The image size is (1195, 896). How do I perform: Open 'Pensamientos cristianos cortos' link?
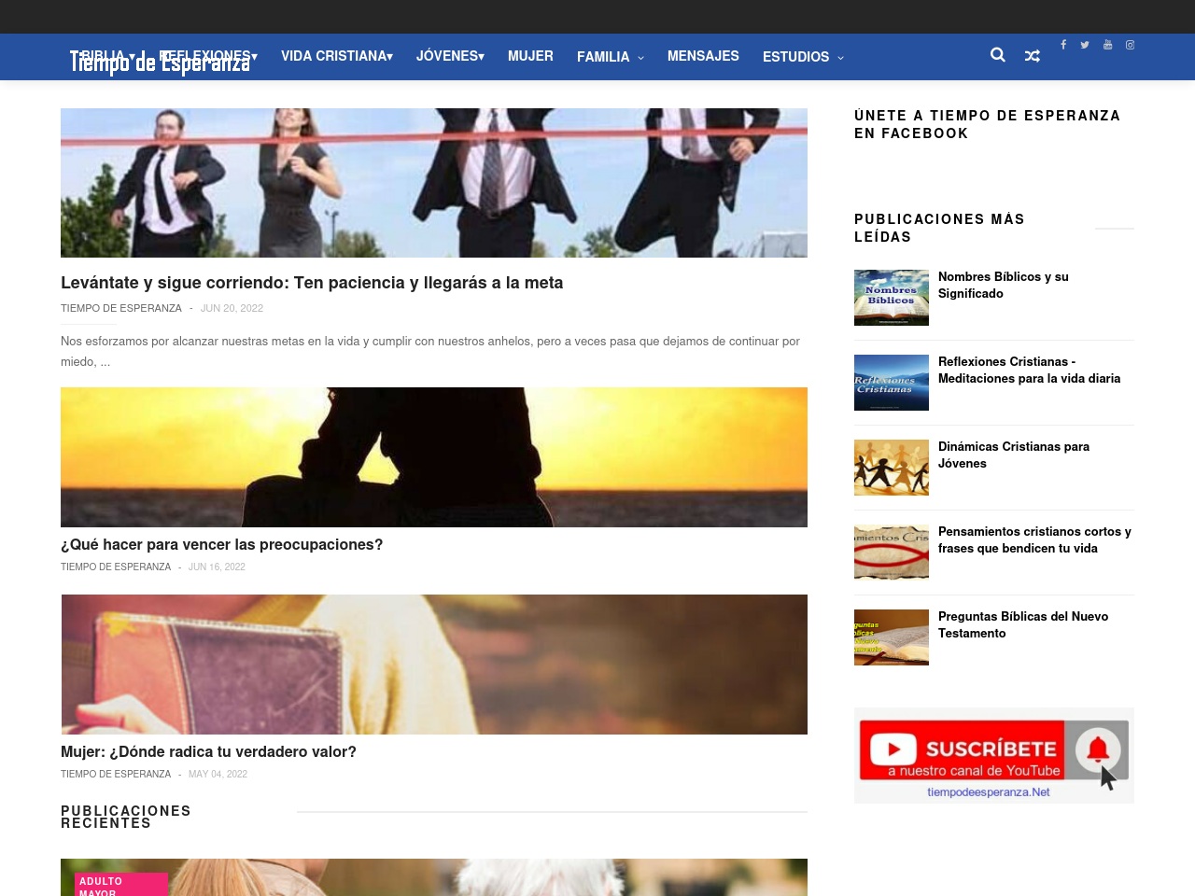[1034, 539]
